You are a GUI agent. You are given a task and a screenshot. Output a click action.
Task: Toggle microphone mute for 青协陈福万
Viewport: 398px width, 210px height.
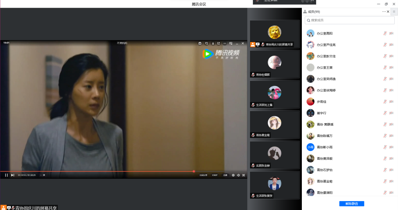tap(385, 136)
